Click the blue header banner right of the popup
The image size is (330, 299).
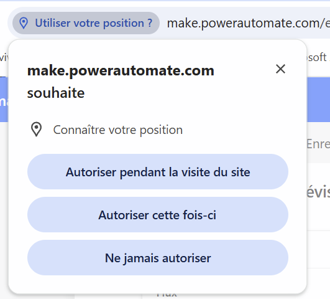(318, 100)
